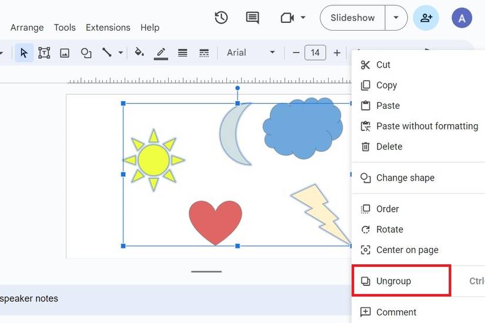
Task: Choose Comment from the context menu
Action: coord(418,312)
